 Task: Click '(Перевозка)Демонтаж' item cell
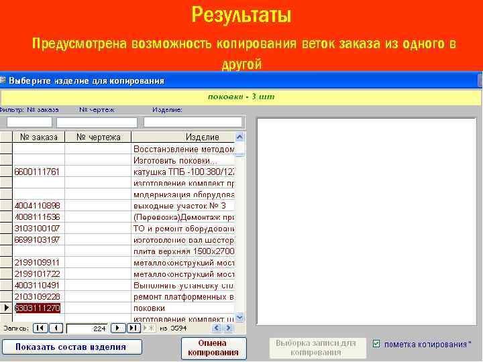tap(183, 217)
